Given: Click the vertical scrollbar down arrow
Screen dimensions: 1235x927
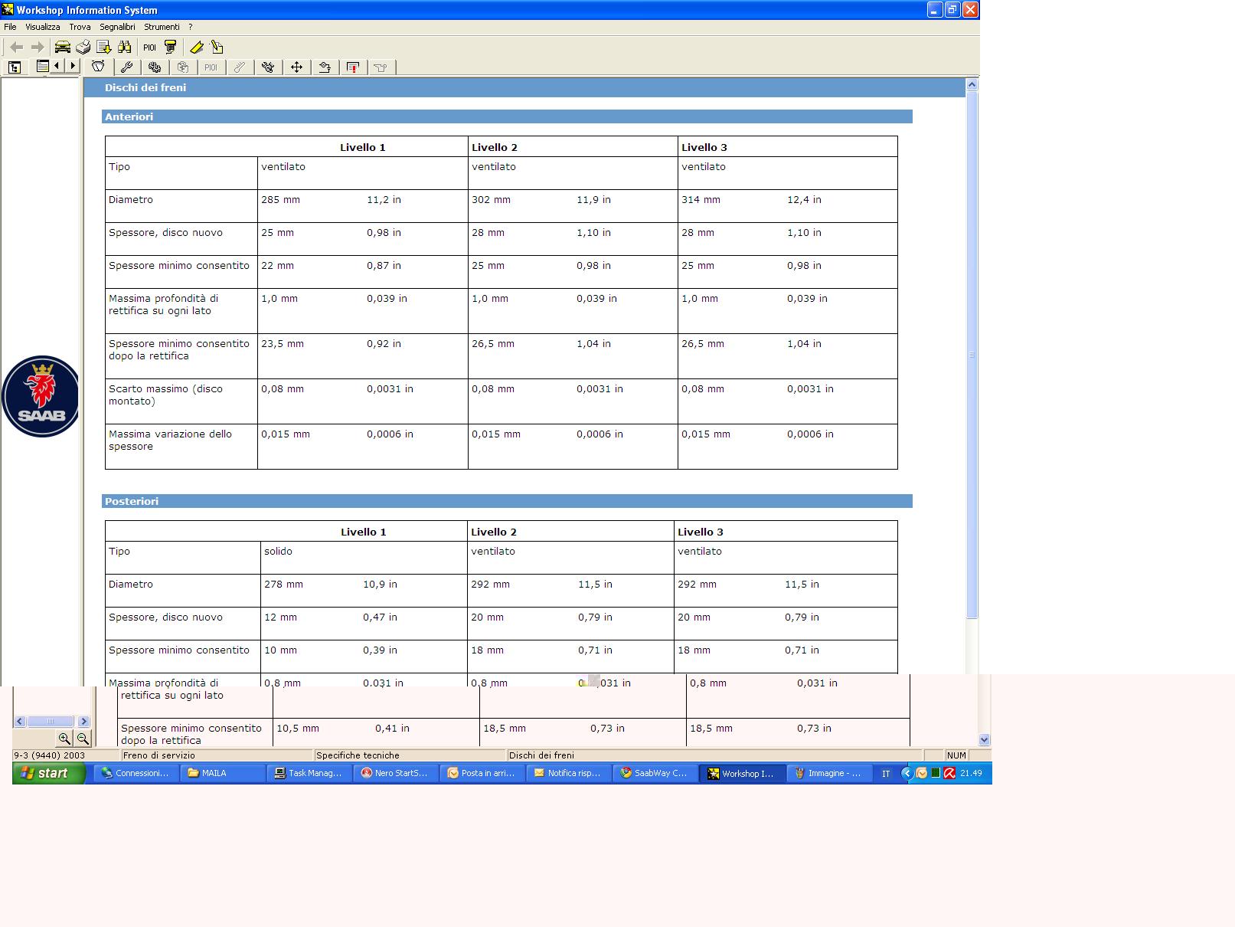Looking at the screenshot, I should pos(984,740).
